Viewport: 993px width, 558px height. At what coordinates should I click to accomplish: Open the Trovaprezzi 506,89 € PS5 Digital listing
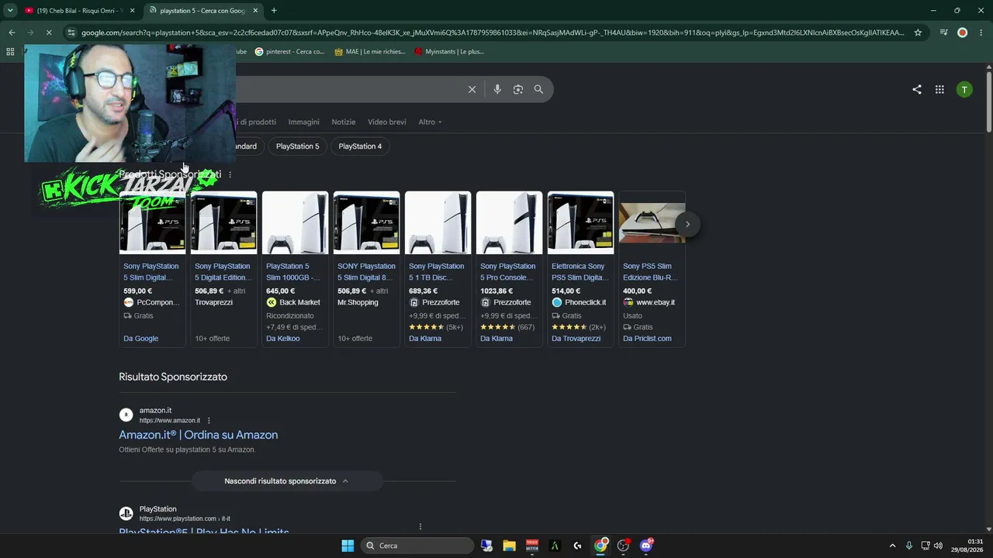tap(223, 269)
